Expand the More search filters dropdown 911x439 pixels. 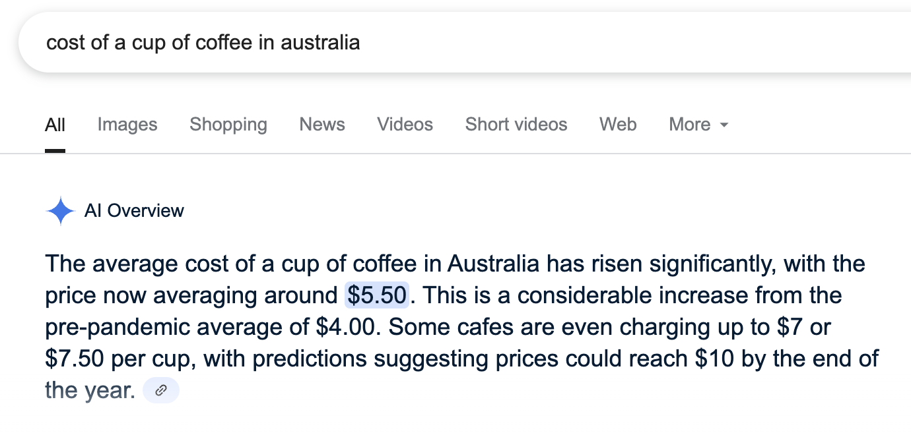click(x=698, y=125)
